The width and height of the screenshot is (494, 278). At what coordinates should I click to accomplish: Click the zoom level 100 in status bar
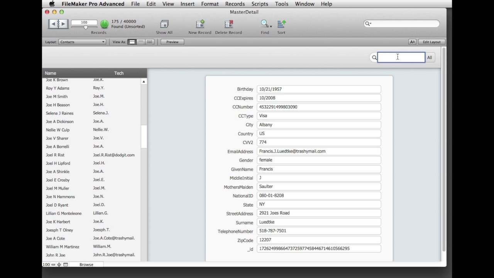[x=46, y=264]
